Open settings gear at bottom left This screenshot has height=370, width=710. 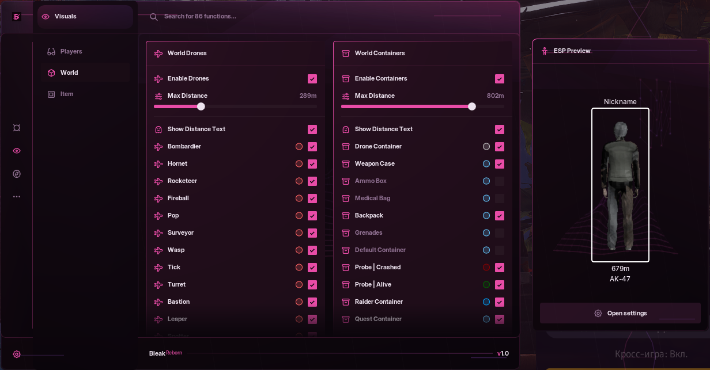[17, 354]
